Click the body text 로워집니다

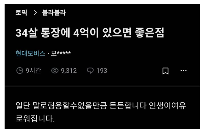pyautogui.click(x=35, y=118)
